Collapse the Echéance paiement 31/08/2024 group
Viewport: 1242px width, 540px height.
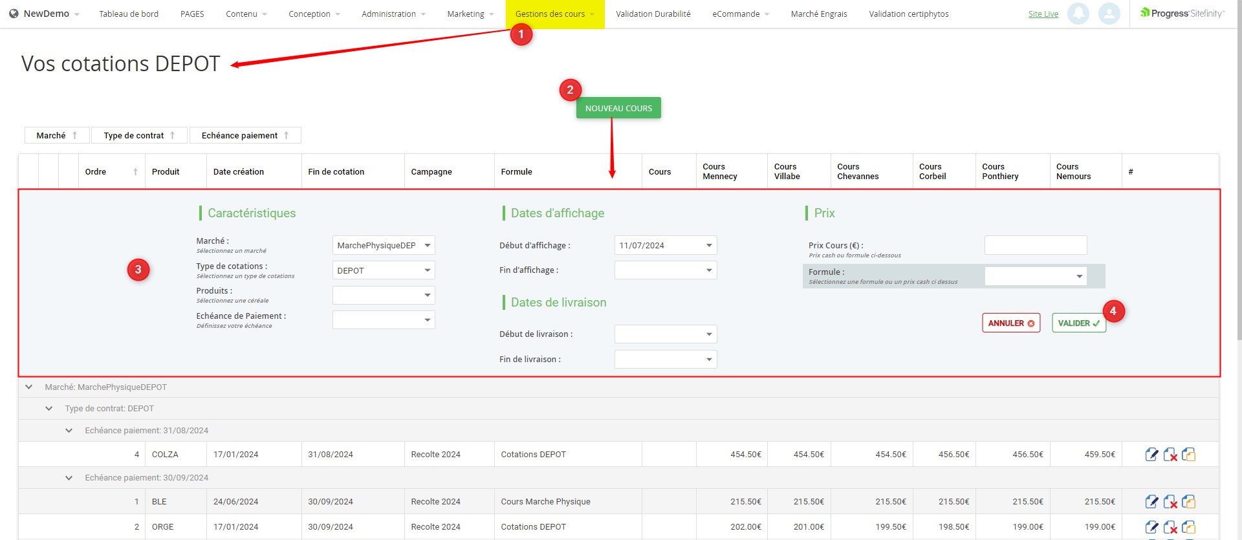point(69,431)
